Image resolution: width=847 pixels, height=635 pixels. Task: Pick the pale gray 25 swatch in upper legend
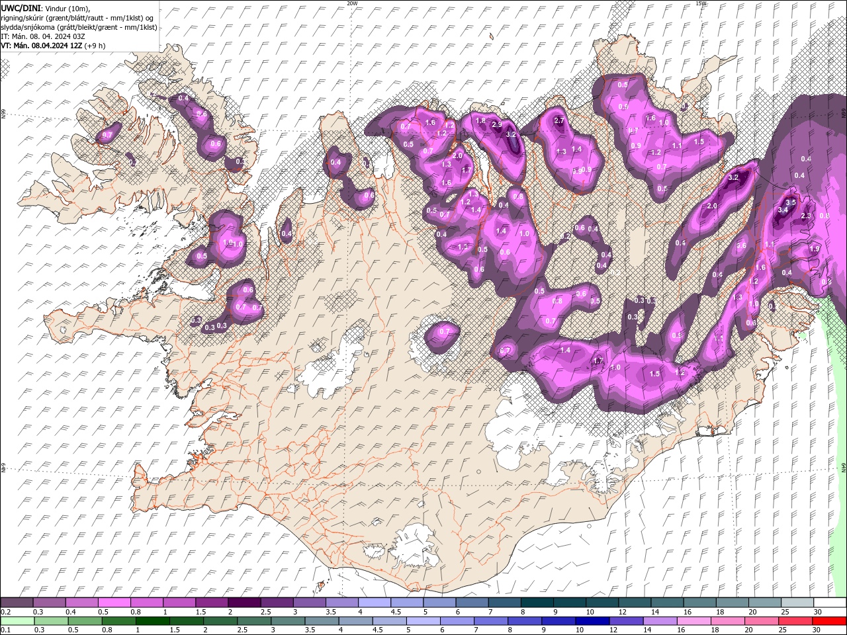tap(797, 603)
